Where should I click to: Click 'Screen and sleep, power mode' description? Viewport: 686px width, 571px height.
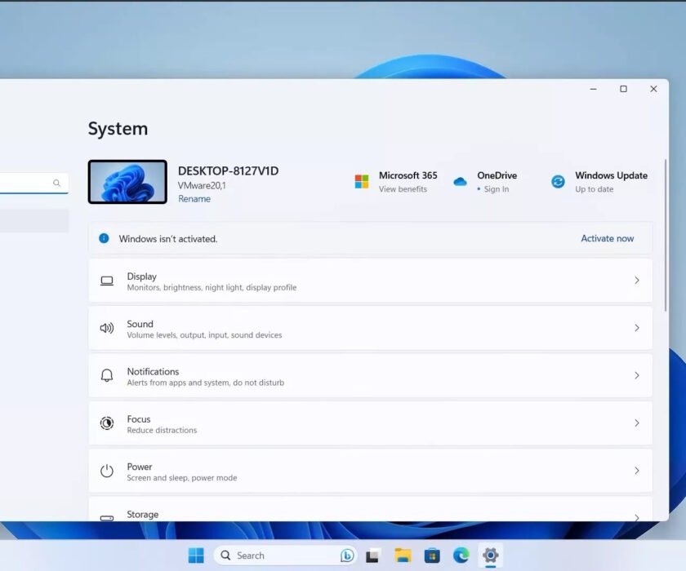182,478
